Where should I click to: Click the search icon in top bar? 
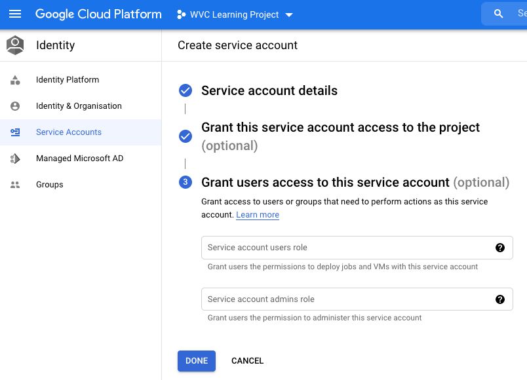coord(498,13)
